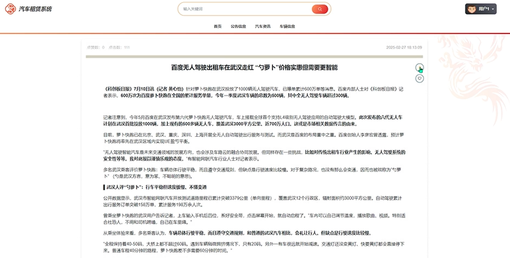
Task: Click the car rental system logo
Action: (x=10, y=9)
